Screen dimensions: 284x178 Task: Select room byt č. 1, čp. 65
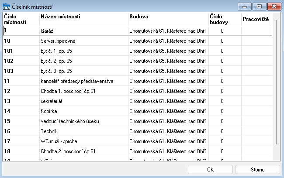(x=138, y=51)
